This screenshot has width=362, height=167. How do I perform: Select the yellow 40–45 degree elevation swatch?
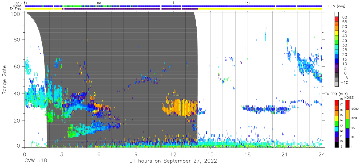337,33
